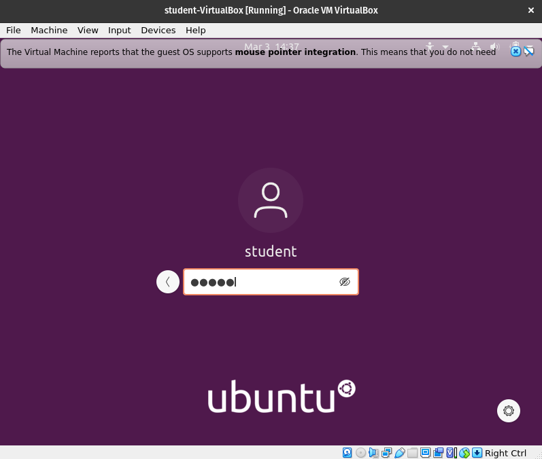Open the Machine menu
The width and height of the screenshot is (542, 459).
click(x=49, y=30)
